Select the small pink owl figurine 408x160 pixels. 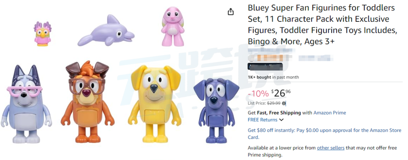pos(43,34)
